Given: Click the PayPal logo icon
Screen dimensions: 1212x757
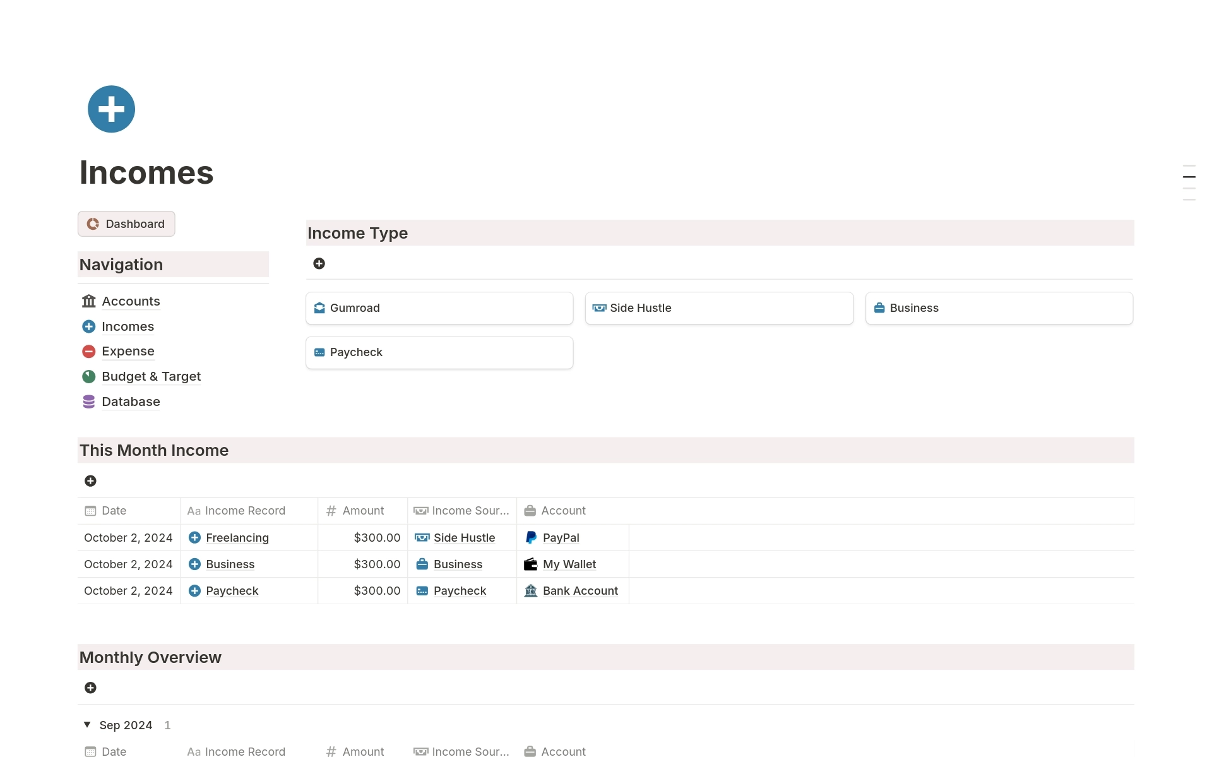Looking at the screenshot, I should click(x=531, y=538).
